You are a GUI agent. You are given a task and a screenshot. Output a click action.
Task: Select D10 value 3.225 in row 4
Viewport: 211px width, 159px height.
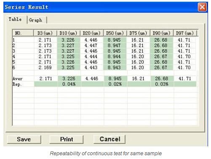[x=68, y=56]
